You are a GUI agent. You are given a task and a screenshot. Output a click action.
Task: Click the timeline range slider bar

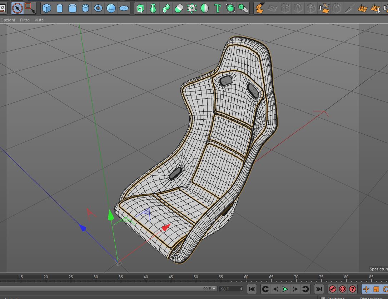[x=107, y=289]
